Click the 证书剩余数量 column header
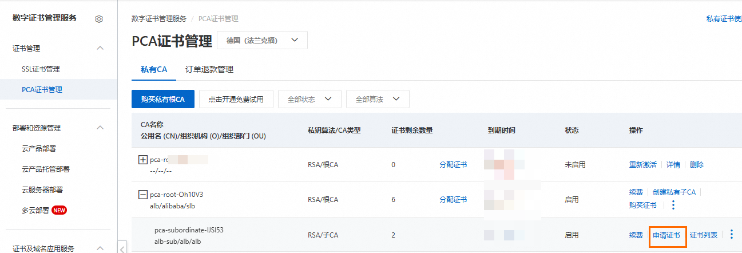Screen dimensions: 742x253 [x=412, y=131]
